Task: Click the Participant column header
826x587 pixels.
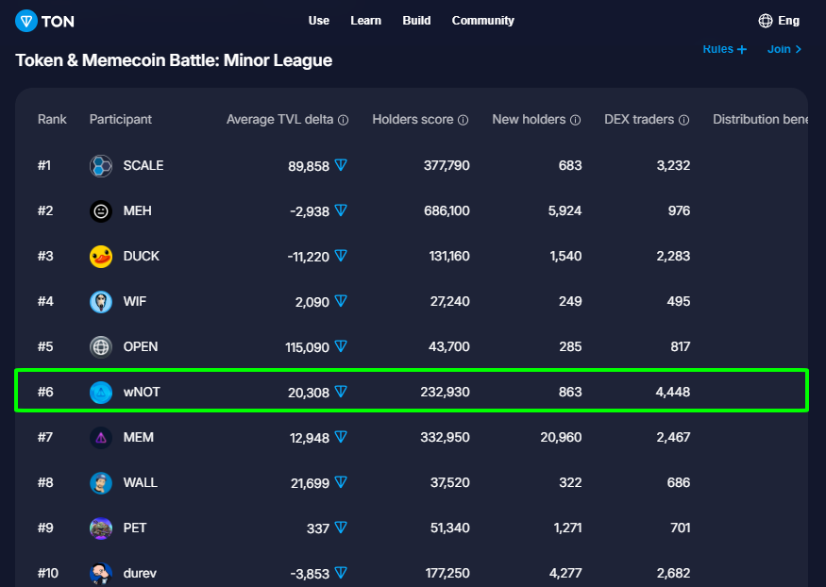Action: tap(121, 120)
